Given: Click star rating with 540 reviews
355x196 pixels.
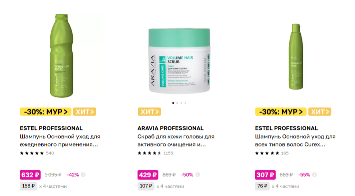Looking at the screenshot, I should coord(32,153).
